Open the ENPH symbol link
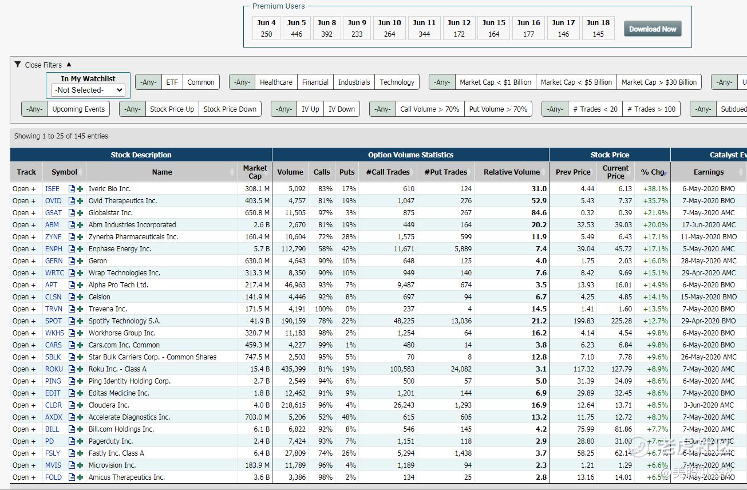The image size is (747, 490). 54,249
